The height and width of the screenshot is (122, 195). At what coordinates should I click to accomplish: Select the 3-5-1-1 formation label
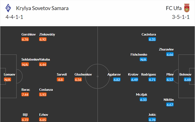pyautogui.click(x=181, y=16)
